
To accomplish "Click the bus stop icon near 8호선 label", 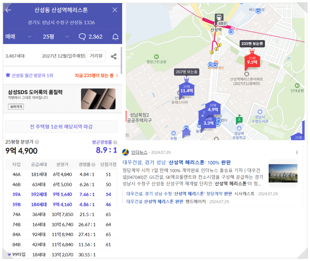I will click(x=231, y=32).
